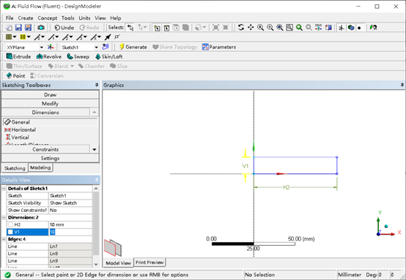The height and width of the screenshot is (280, 406).
Task: Click the Look At Face icon
Action: [328, 27]
